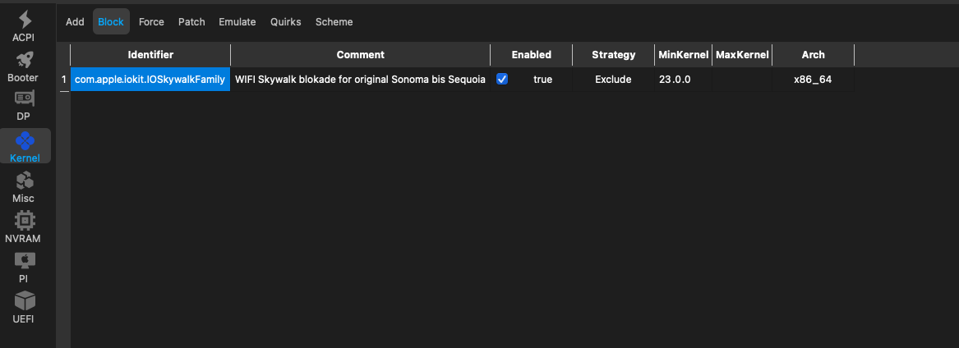Toggle Enabled checkbox for IOSkywalkFamily entry
Viewport: 959px width, 348px height.
(x=502, y=80)
